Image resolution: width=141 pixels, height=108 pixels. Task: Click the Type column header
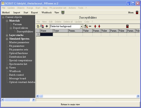pyautogui.click(x=61, y=31)
